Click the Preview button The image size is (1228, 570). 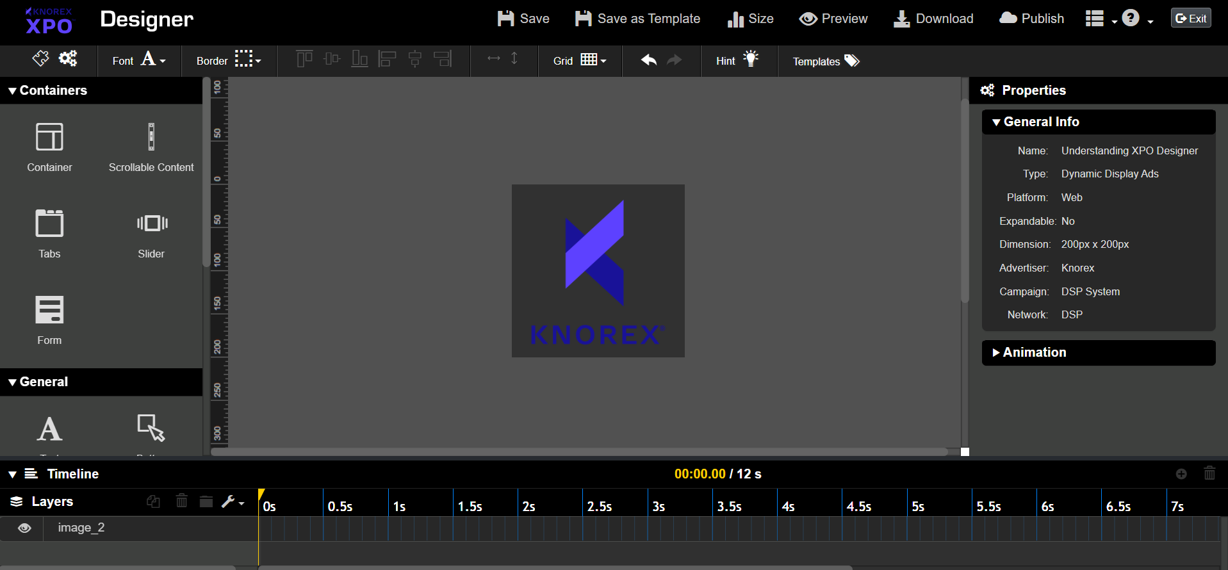click(x=833, y=19)
